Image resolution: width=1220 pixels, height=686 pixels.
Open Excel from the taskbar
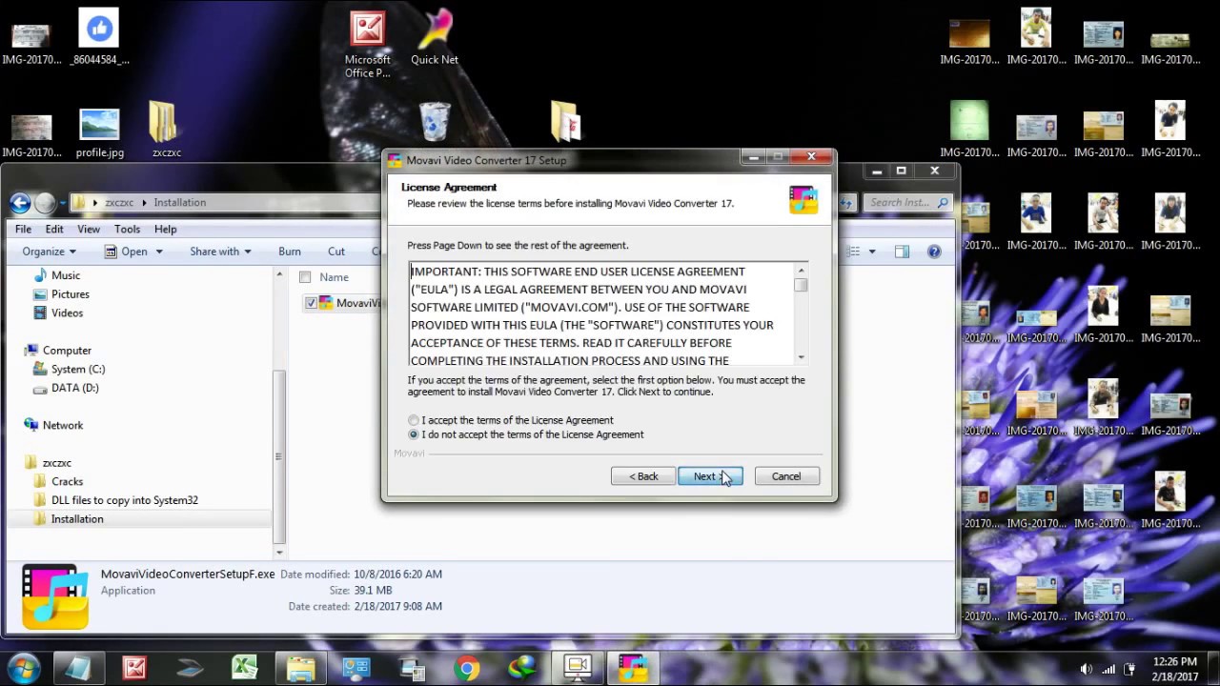pos(245,668)
